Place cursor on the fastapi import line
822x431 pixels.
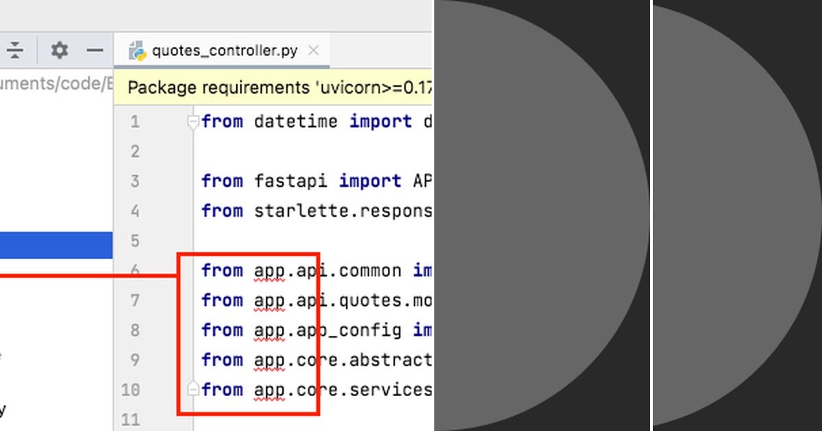pos(308,181)
